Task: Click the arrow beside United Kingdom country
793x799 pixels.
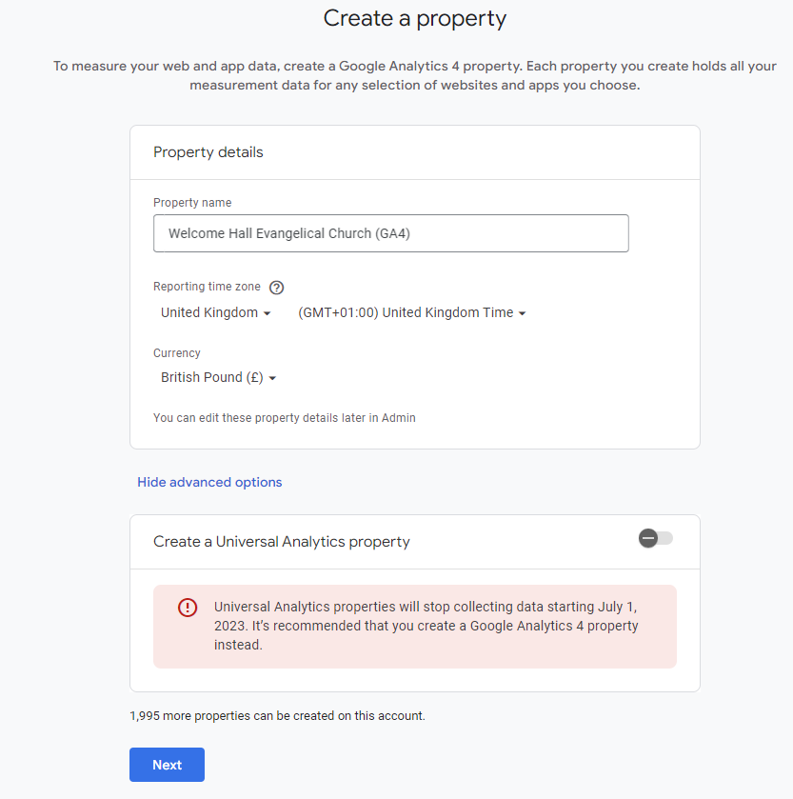Action: pyautogui.click(x=267, y=313)
